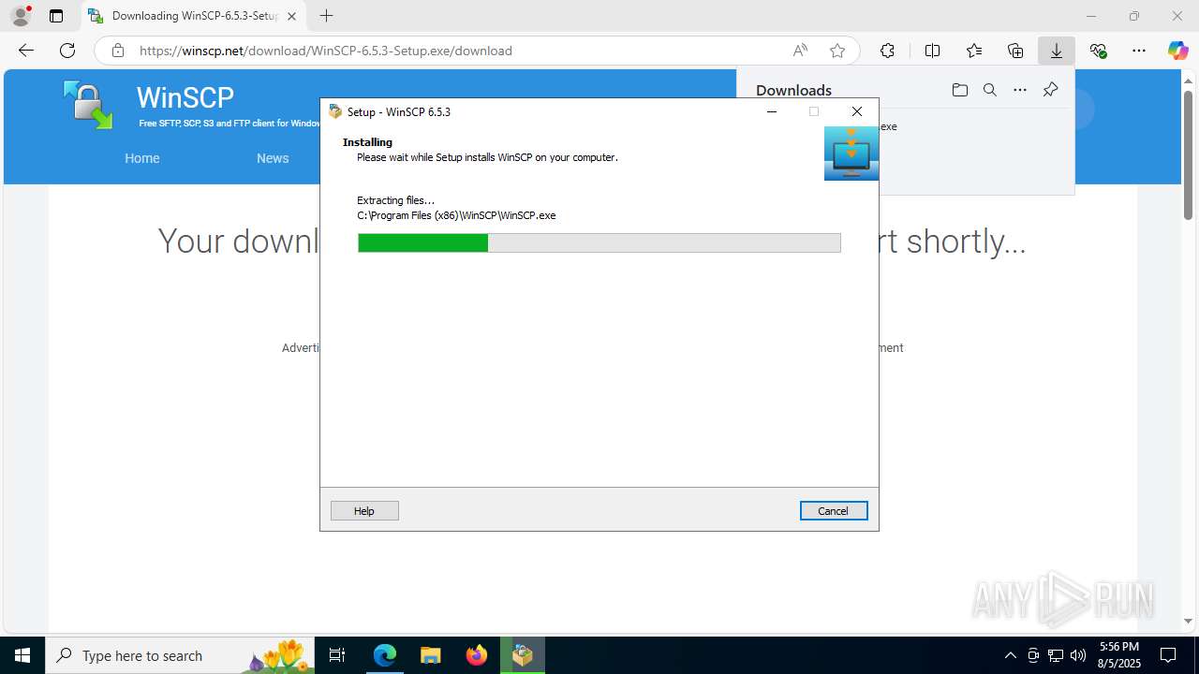Refresh the current page
Viewport: 1199px width, 674px height.
67,51
